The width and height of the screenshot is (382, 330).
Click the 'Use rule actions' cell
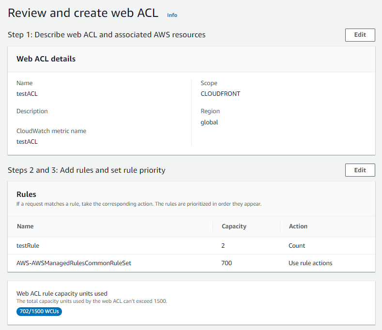tap(310, 263)
